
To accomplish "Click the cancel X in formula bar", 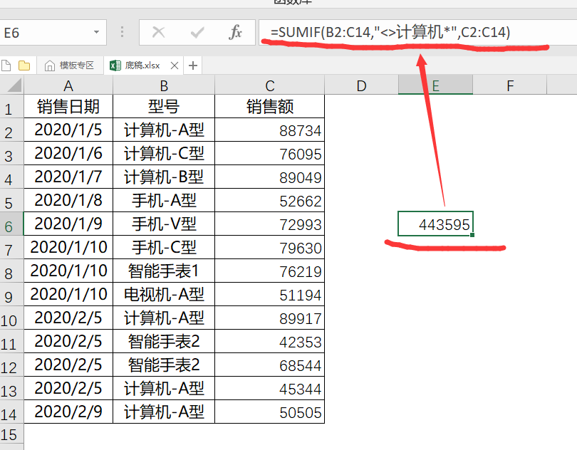I will pyautogui.click(x=158, y=32).
